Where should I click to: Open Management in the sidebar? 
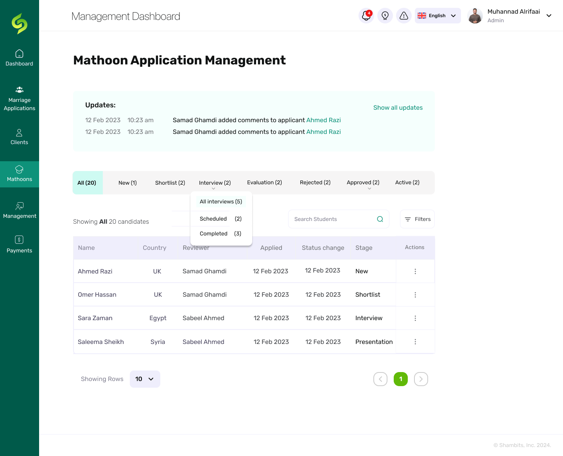pyautogui.click(x=20, y=210)
